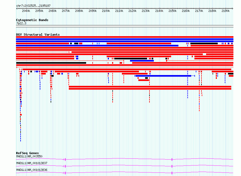Click the blue variant bar from 2120k to 2135k

coord(142,61)
